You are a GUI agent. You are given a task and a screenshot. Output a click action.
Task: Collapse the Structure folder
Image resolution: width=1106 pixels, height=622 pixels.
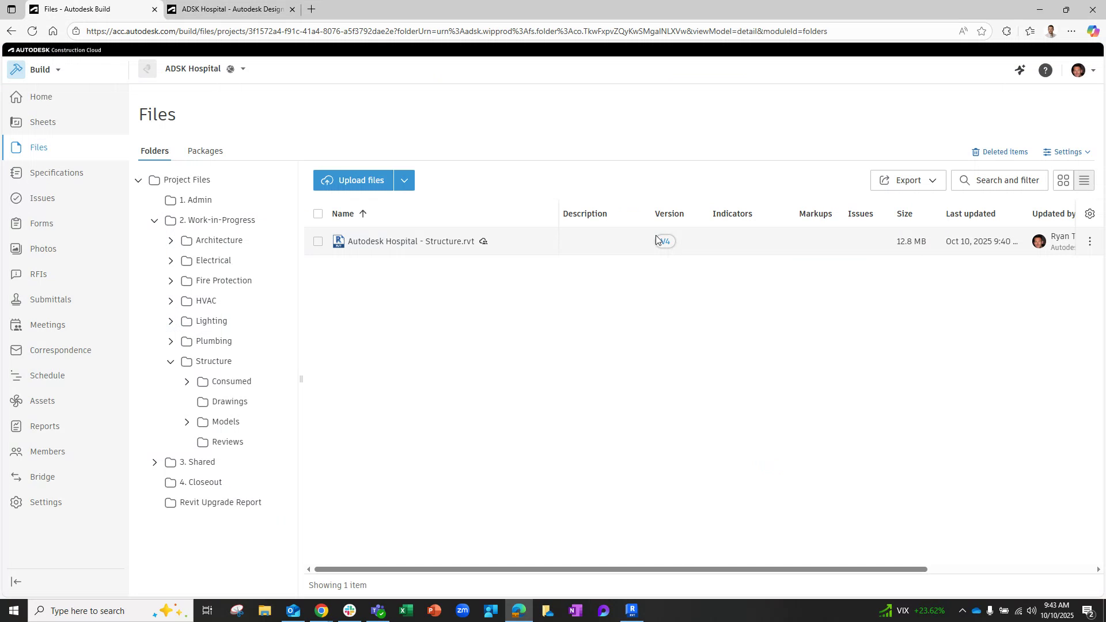tap(171, 361)
